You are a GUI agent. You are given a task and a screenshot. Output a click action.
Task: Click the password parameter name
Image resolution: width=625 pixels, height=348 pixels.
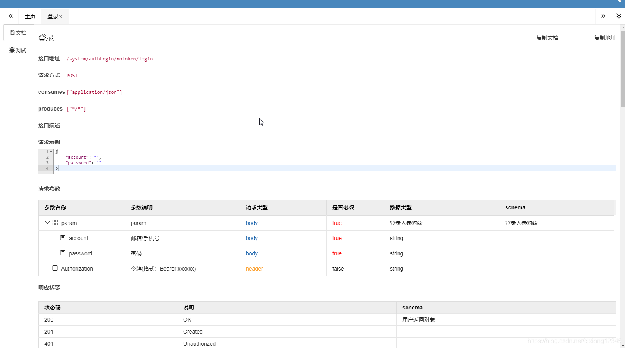coord(81,253)
